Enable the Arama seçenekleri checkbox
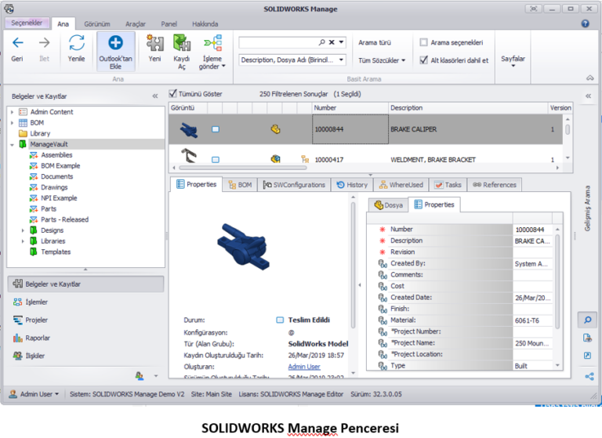Image resolution: width=602 pixels, height=438 pixels. pos(424,42)
